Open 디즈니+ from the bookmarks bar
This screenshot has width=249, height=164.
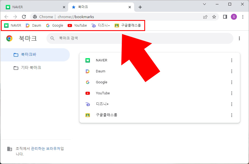pos(101,25)
